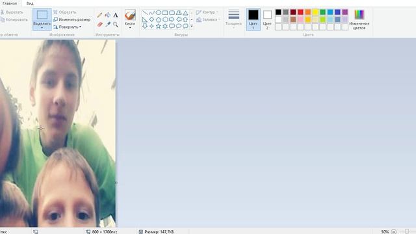Select the Eraser tool

[x=99, y=25]
